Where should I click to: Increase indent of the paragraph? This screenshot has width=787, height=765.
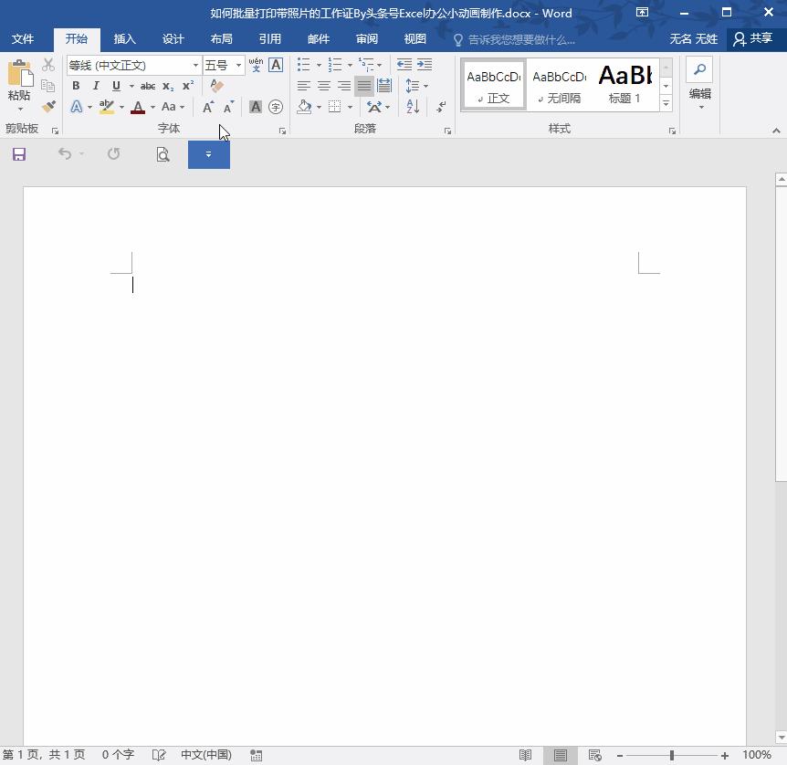click(425, 65)
